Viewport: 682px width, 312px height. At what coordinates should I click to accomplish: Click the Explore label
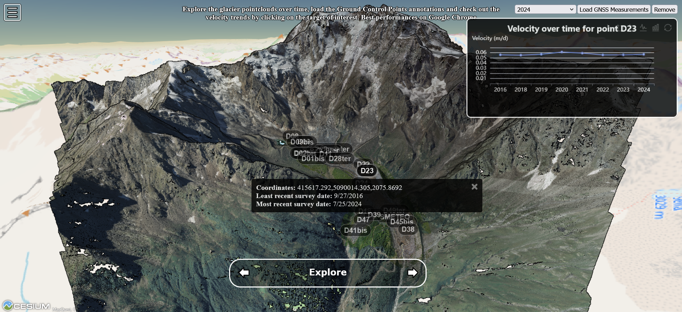[328, 272]
